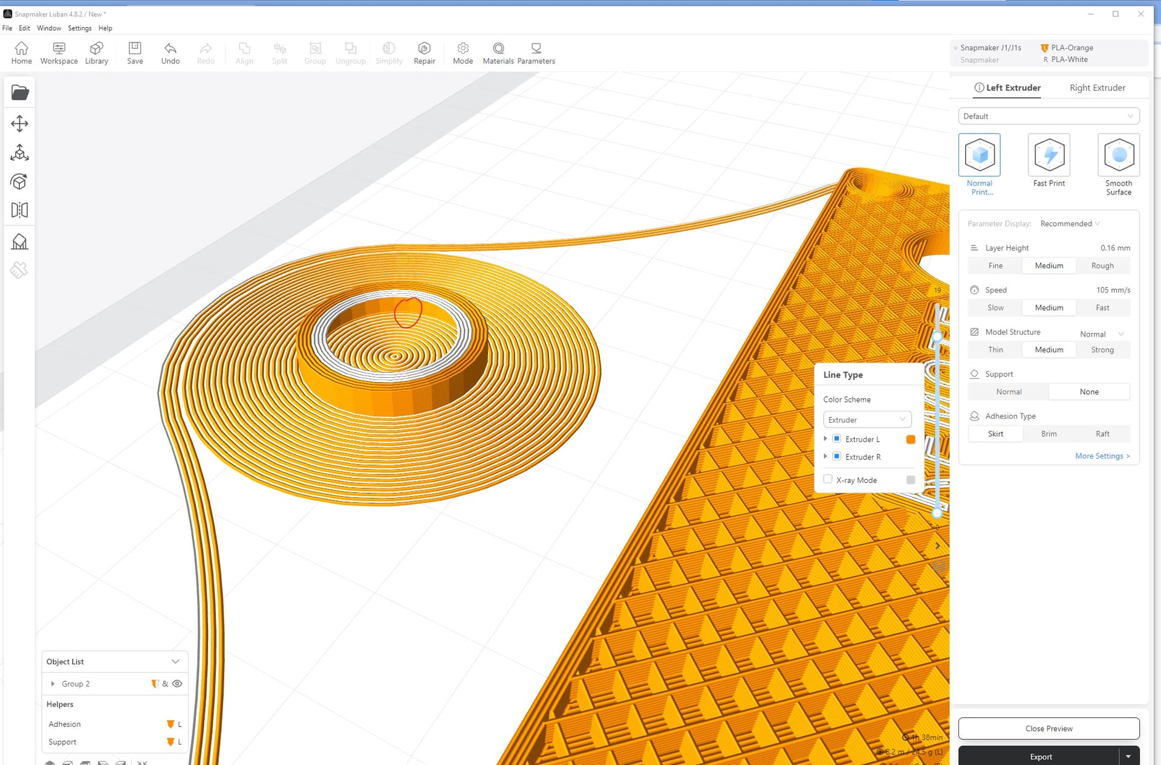The image size is (1161, 765).
Task: Open the Workspace view
Action: click(x=59, y=53)
